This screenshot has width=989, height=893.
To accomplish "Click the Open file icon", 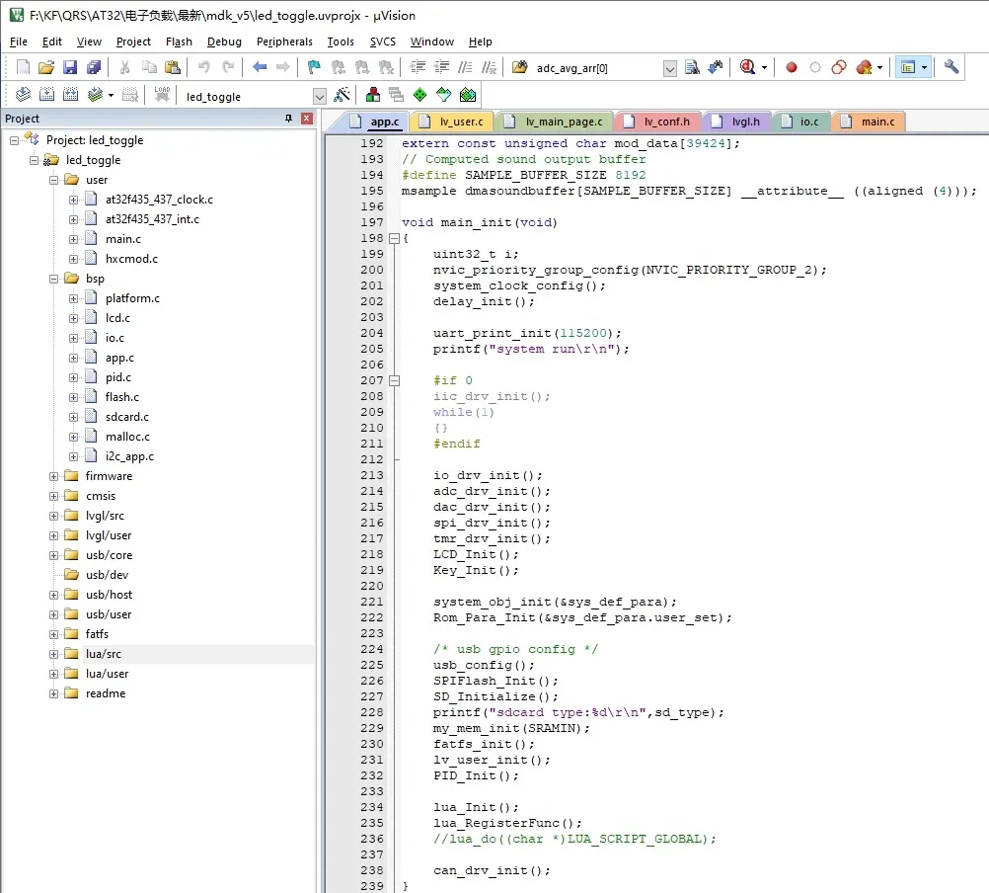I will (x=46, y=67).
